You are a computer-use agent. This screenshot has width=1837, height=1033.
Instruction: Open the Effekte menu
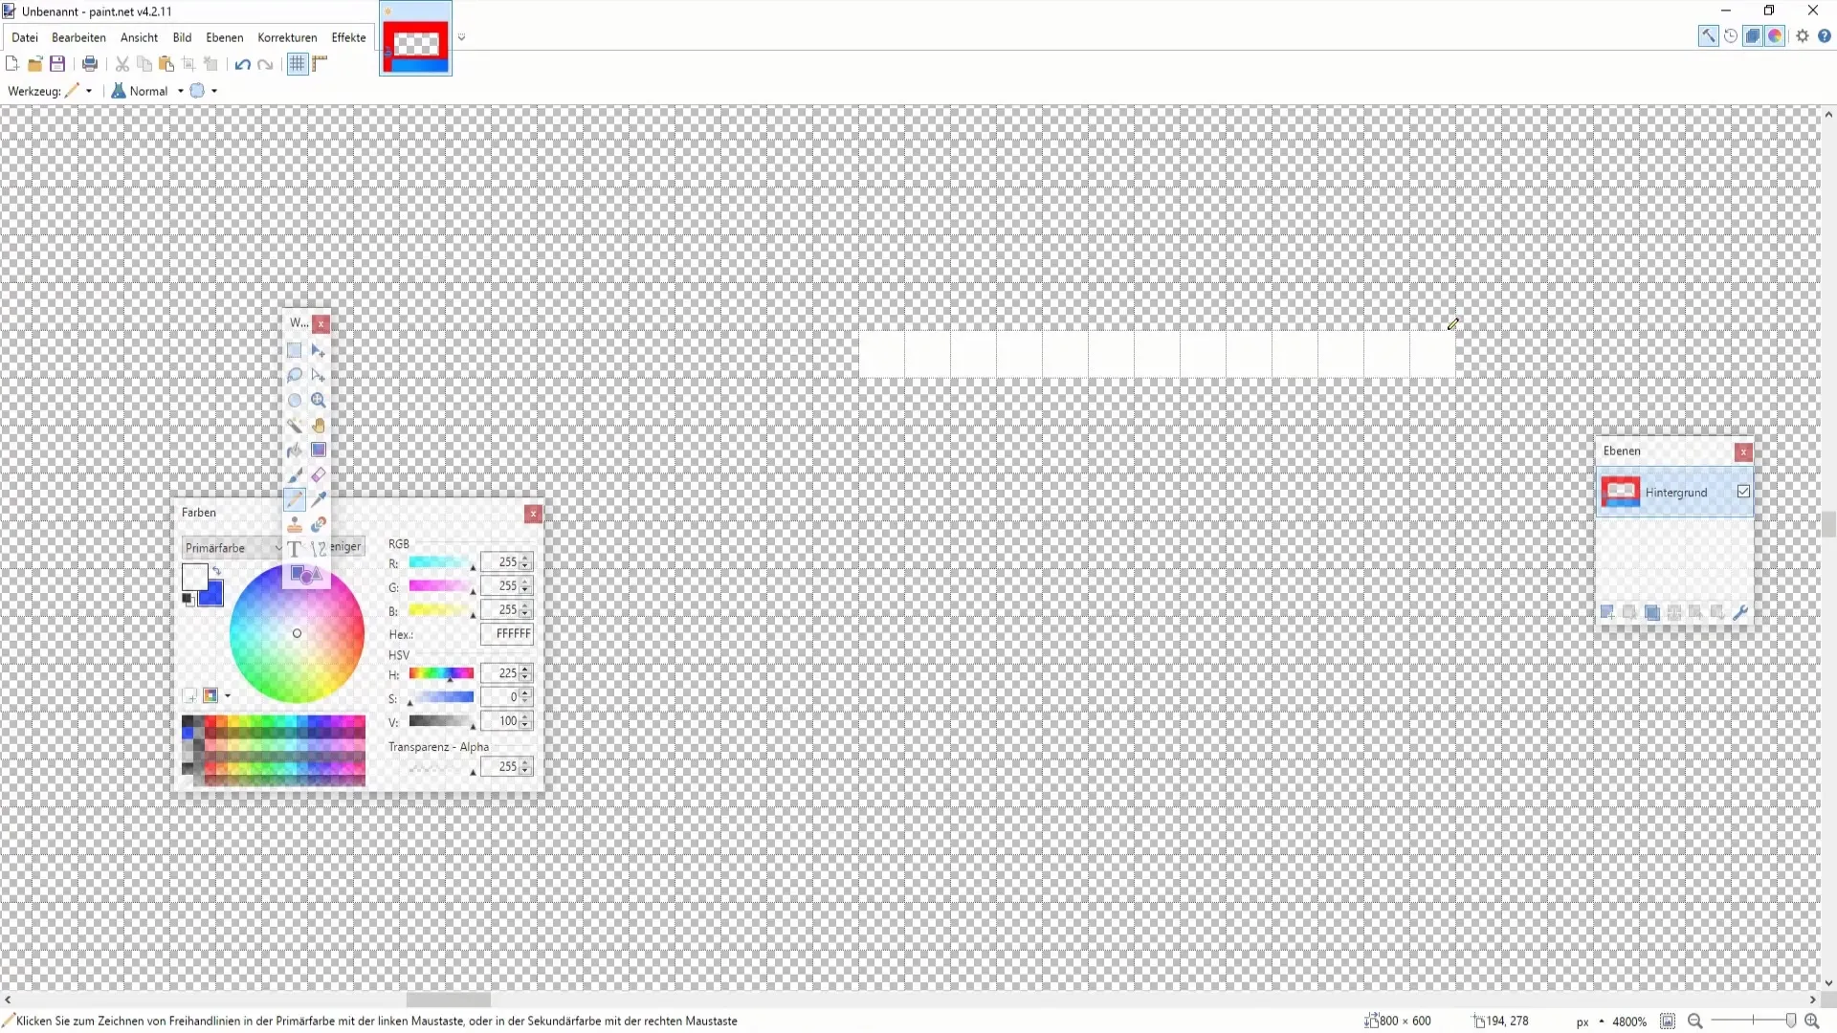348,36
